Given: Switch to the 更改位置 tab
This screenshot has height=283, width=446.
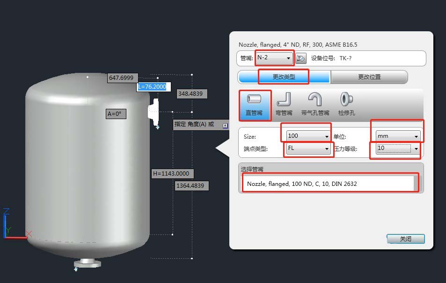Looking at the screenshot, I should [x=369, y=77].
